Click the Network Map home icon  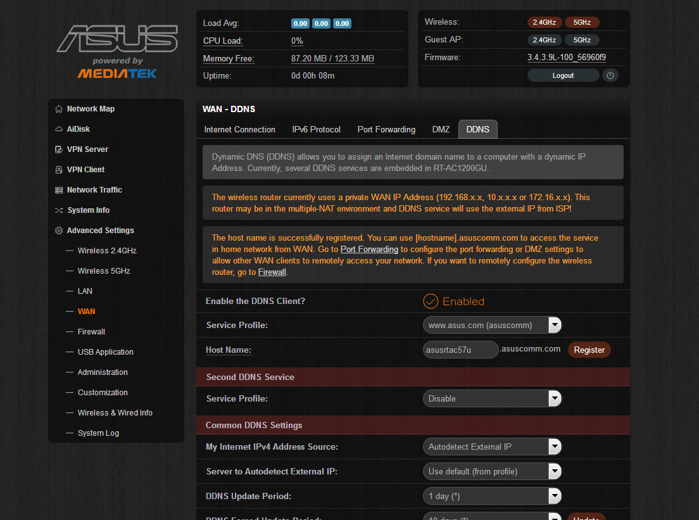point(58,109)
